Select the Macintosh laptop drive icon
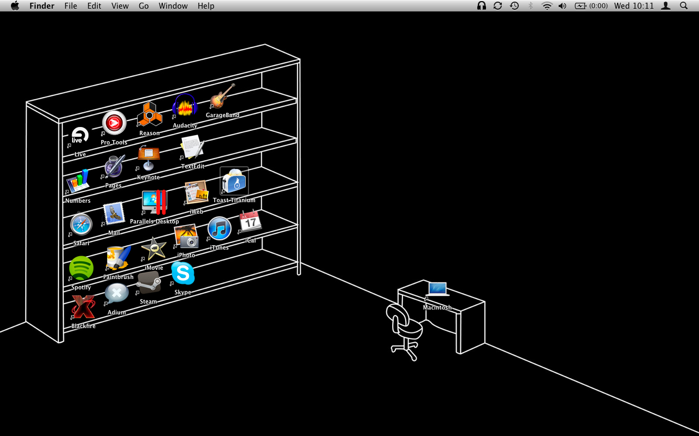Screen dimensions: 699x436 (x=437, y=289)
